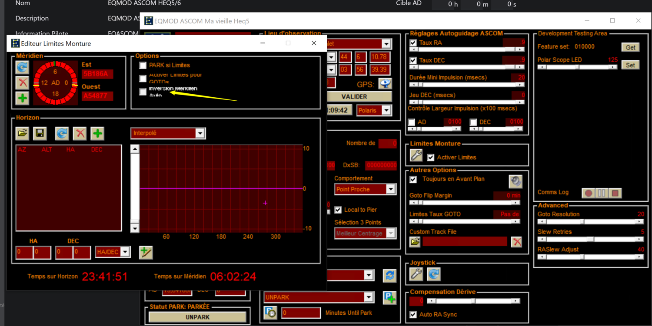Click the refresh icon in the Horizon toolbar
This screenshot has height=326, width=652.
[x=62, y=133]
